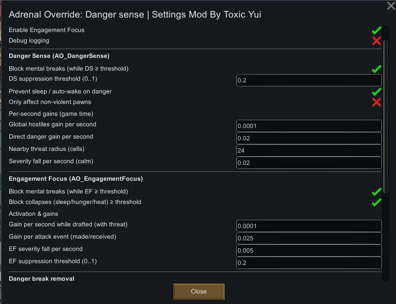Edit Gain per second while drafted field
Viewport: 396px width, 304px height.
[308, 226]
